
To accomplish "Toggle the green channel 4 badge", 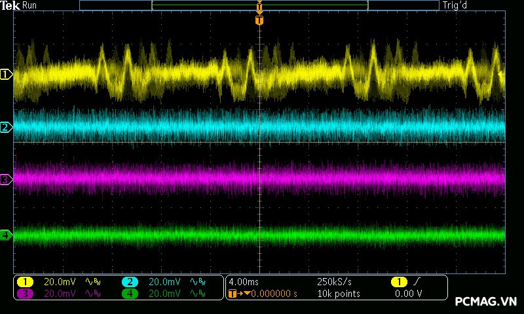I will coord(130,294).
